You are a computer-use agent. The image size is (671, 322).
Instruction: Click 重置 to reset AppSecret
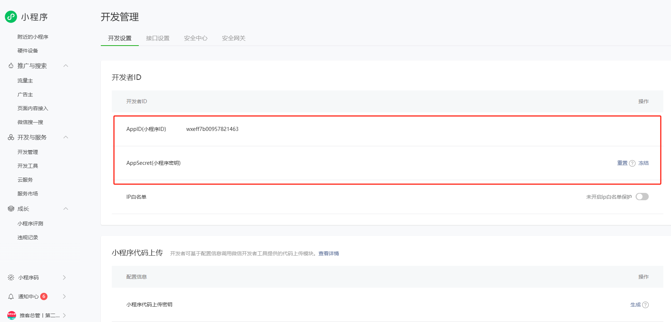(x=622, y=163)
